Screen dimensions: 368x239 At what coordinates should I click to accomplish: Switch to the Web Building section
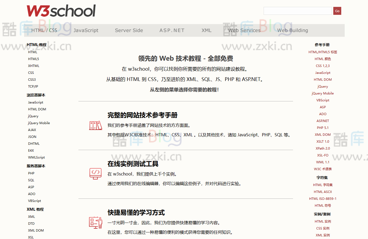pyautogui.click(x=292, y=30)
